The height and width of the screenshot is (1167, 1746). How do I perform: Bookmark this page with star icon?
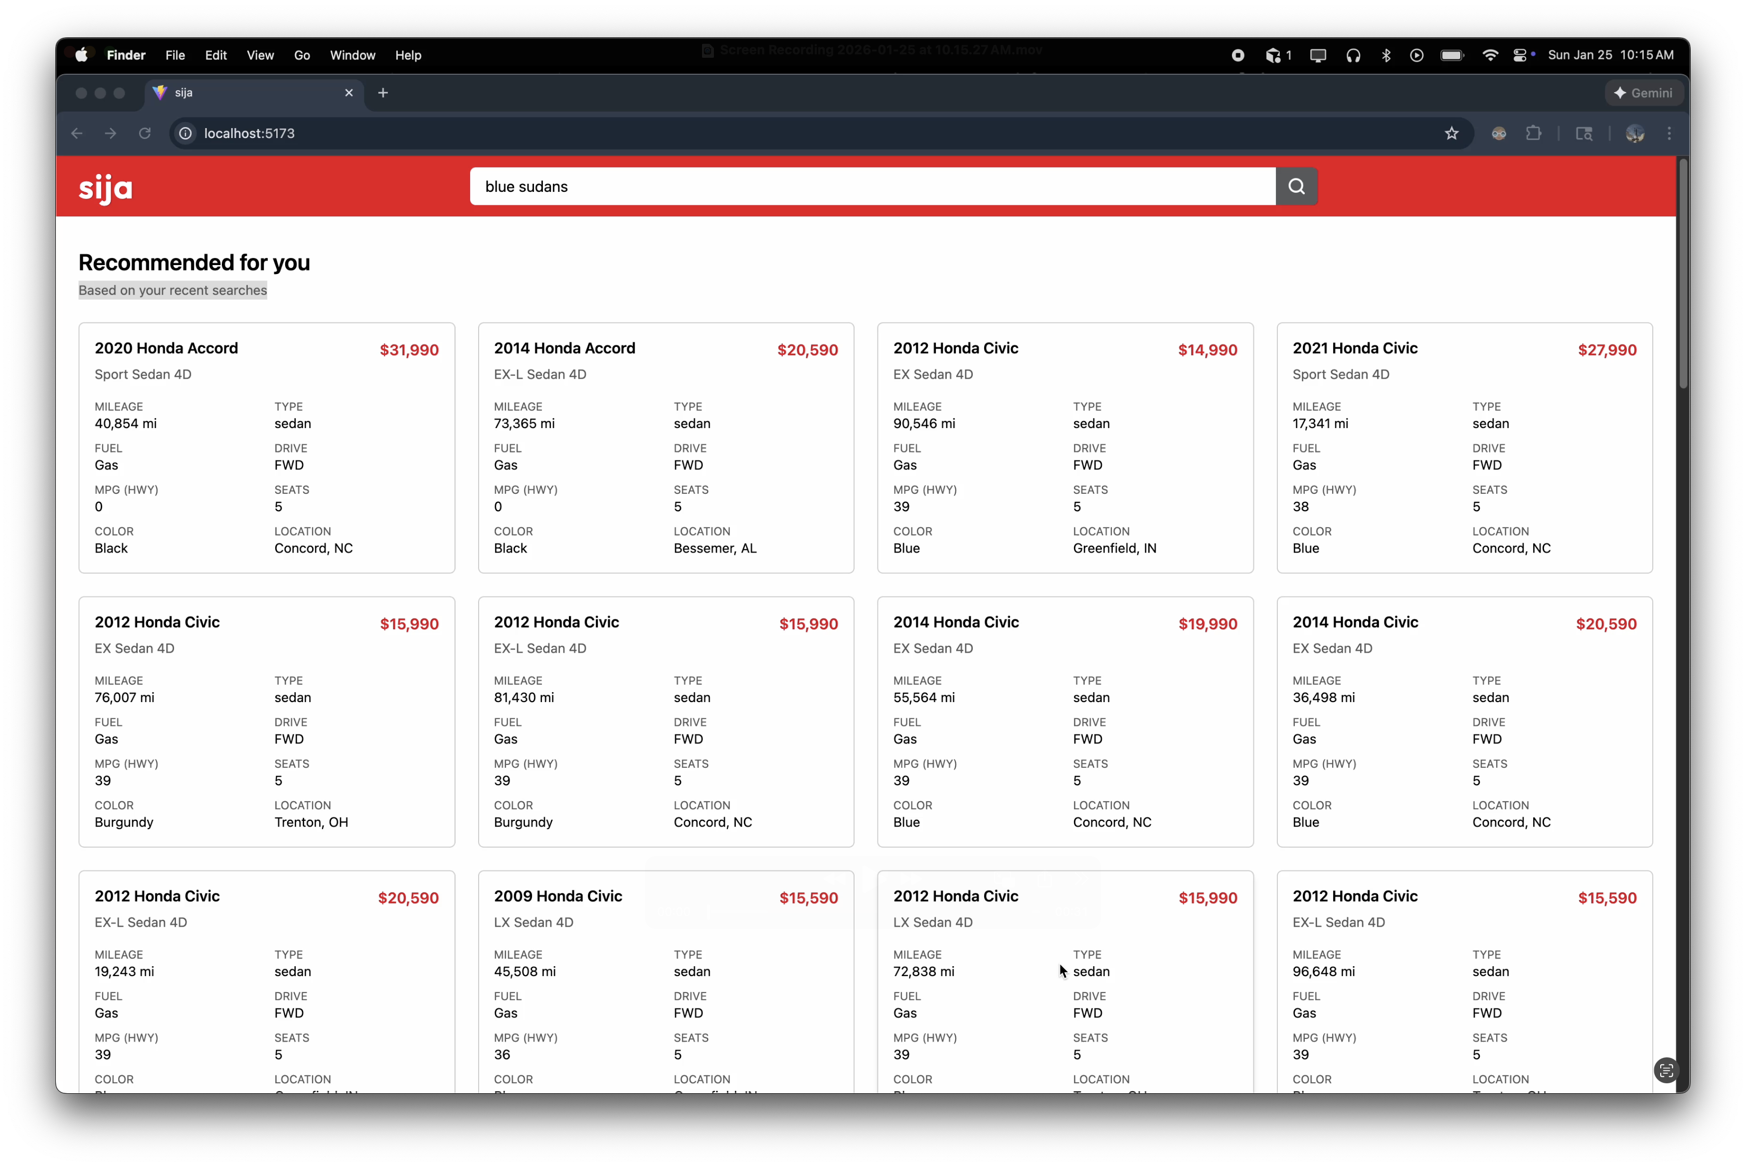pos(1451,133)
